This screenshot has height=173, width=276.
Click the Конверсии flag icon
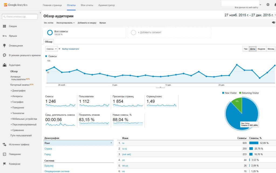[4, 164]
